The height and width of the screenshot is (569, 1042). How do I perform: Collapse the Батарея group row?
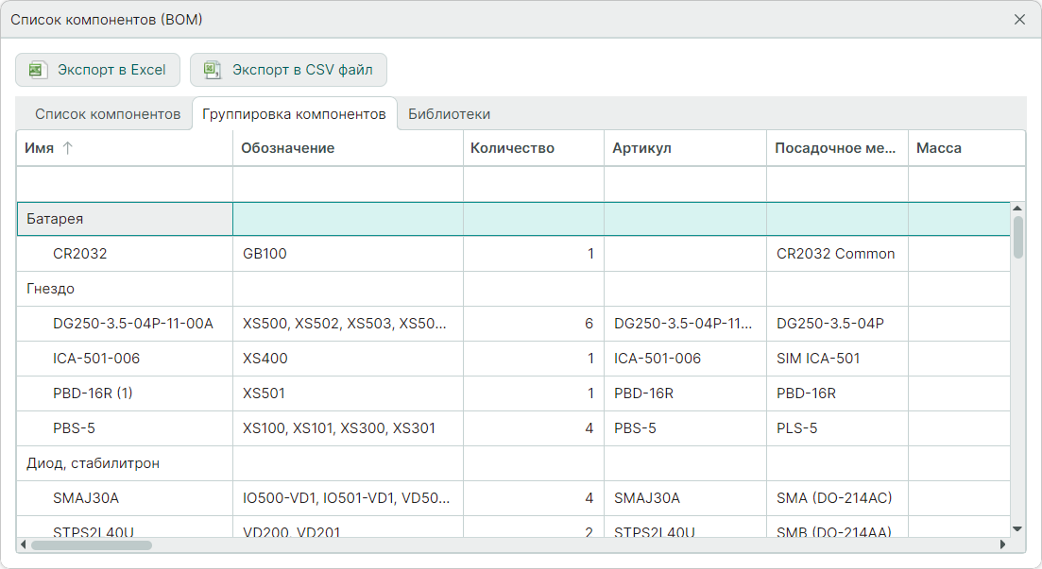click(55, 219)
